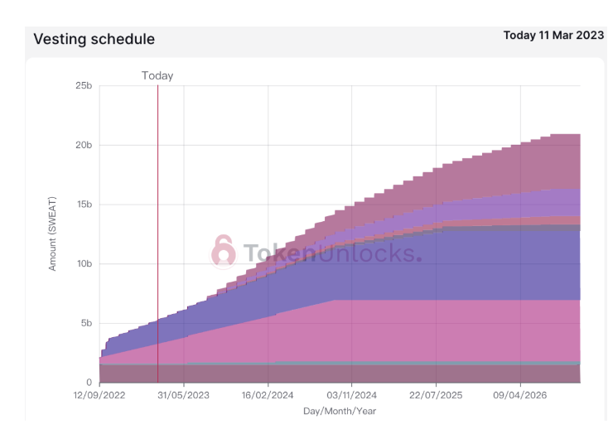Select the 09/04/2026 x-axis date label
The height and width of the screenshot is (429, 613).
click(520, 395)
